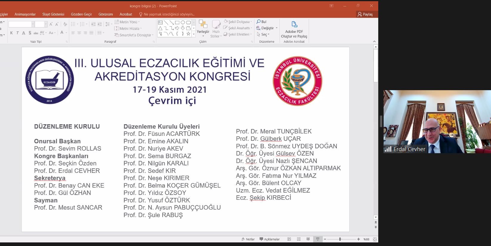Switch to the Animasyonlar tab
491x246 pixels.
25,14
